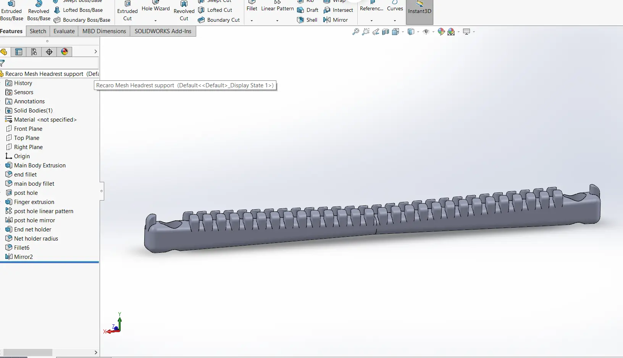Open the Hole Wizard dropdown arrow

[155, 21]
